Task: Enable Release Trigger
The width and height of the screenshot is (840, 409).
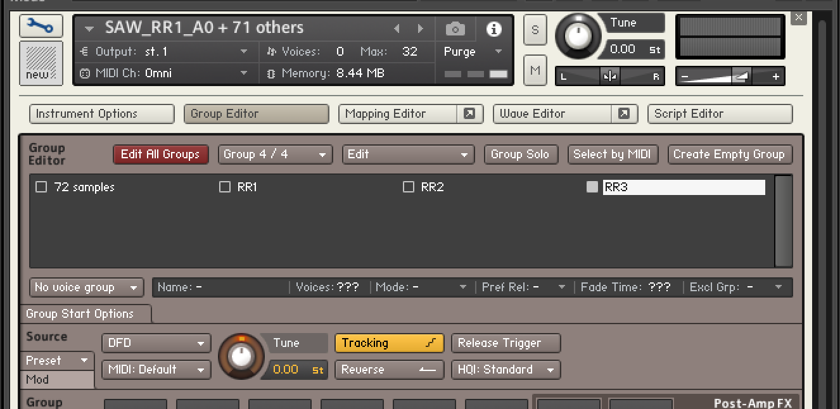Action: (x=506, y=343)
